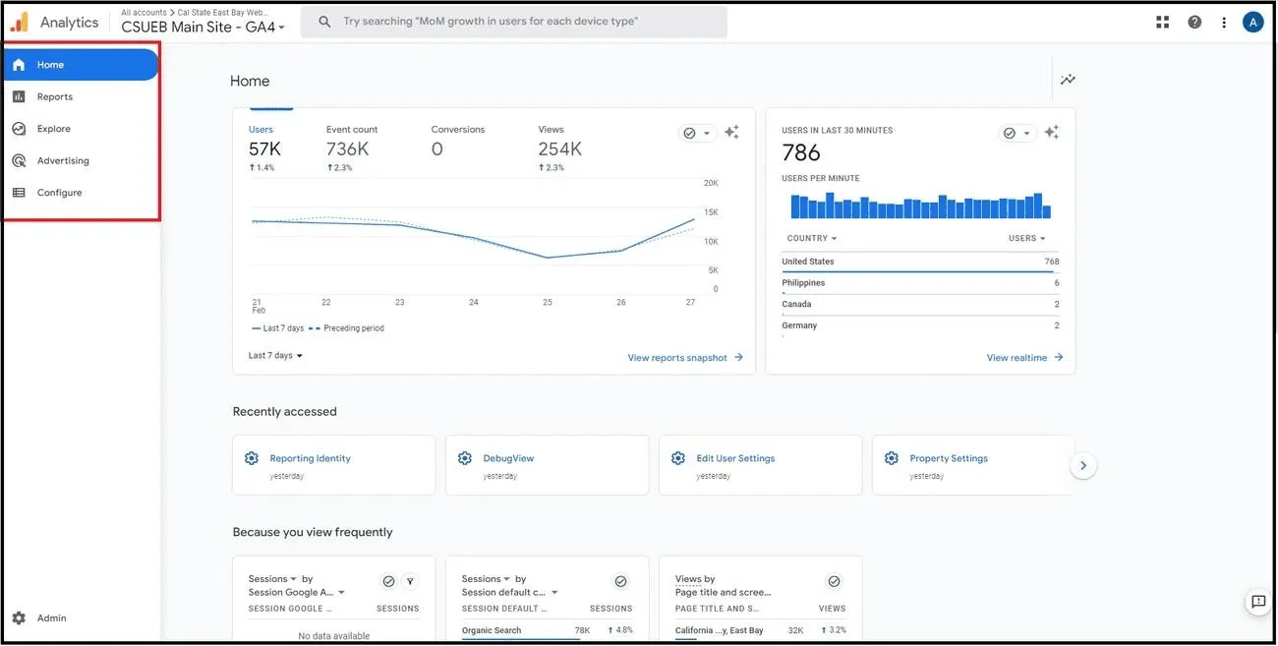Open the USERS metric dropdown in realtime card
The image size is (1278, 646).
pyautogui.click(x=1026, y=238)
